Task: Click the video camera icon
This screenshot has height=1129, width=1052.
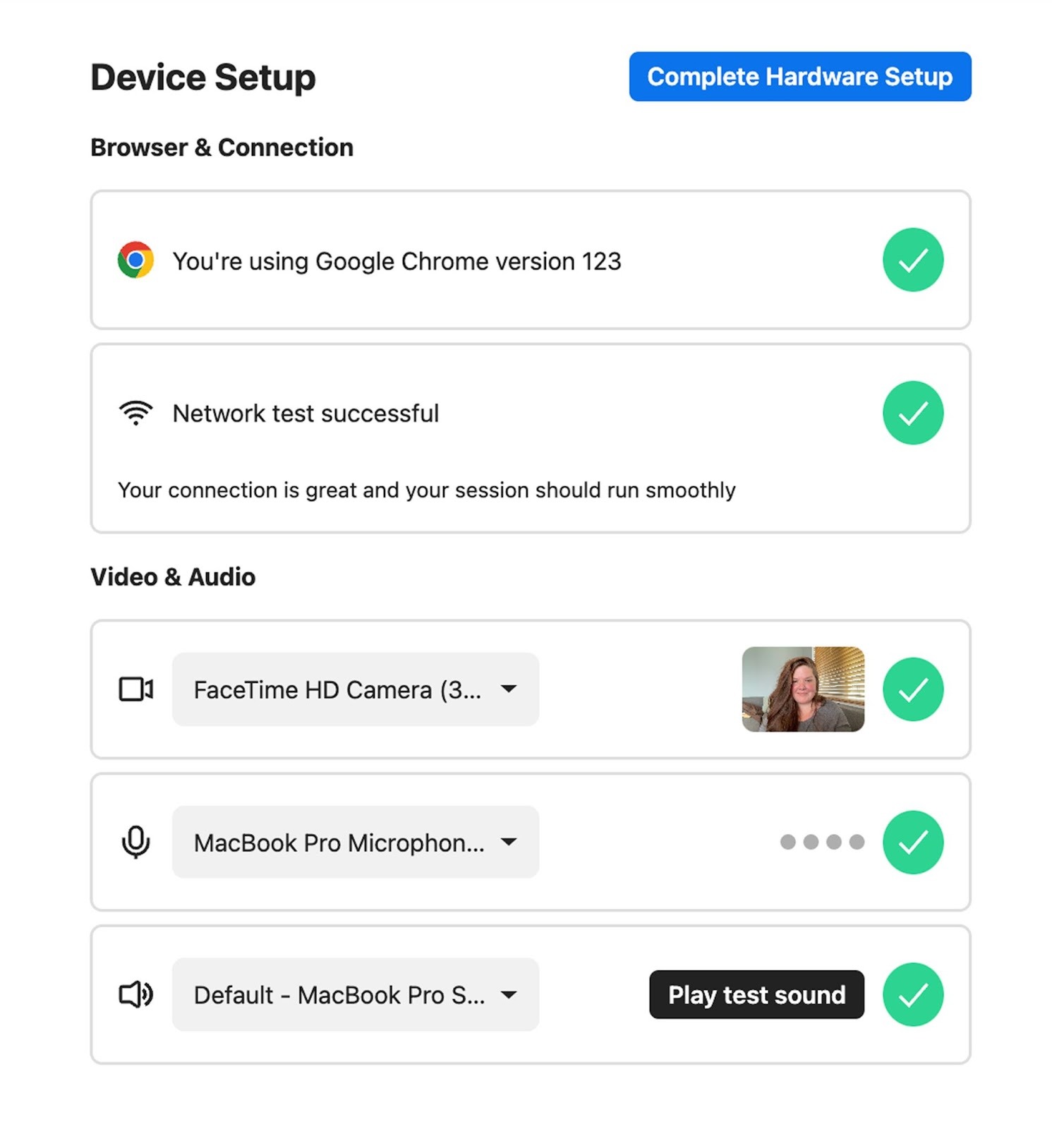Action: pos(135,689)
